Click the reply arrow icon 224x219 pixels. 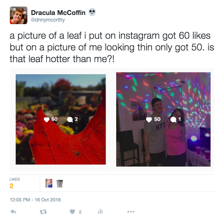[x=14, y=212]
